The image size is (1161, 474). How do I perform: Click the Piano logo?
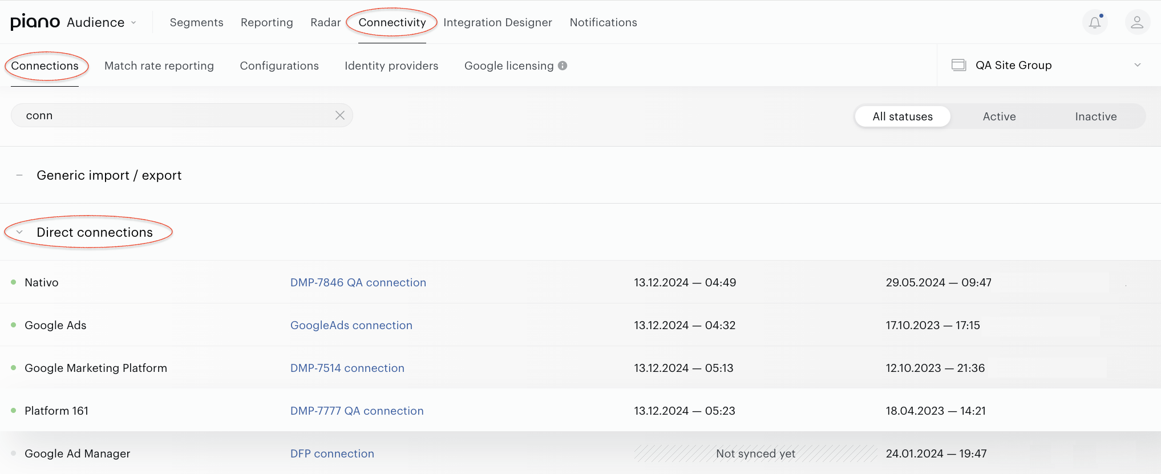pyautogui.click(x=35, y=22)
